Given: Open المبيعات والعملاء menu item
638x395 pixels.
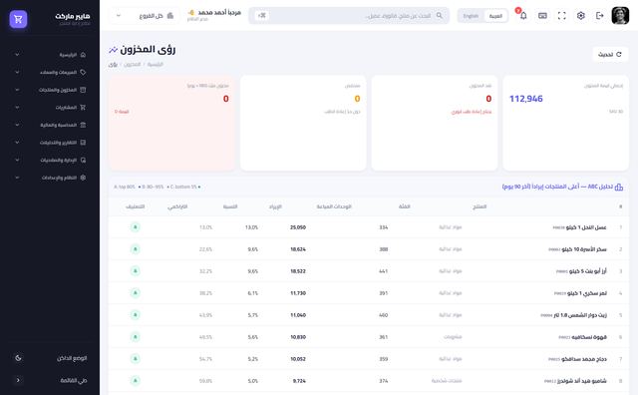Looking at the screenshot, I should (50, 72).
